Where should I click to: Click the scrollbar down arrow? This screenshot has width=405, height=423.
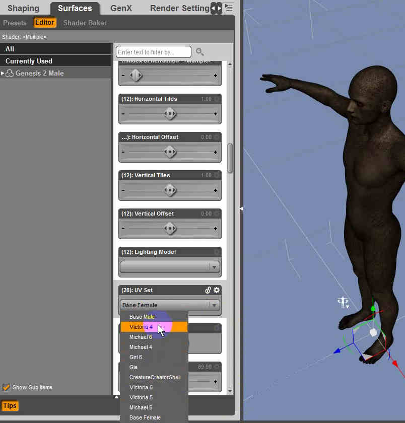pos(230,391)
